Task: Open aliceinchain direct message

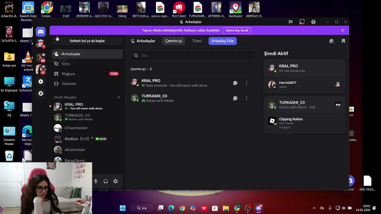Action: point(87,150)
